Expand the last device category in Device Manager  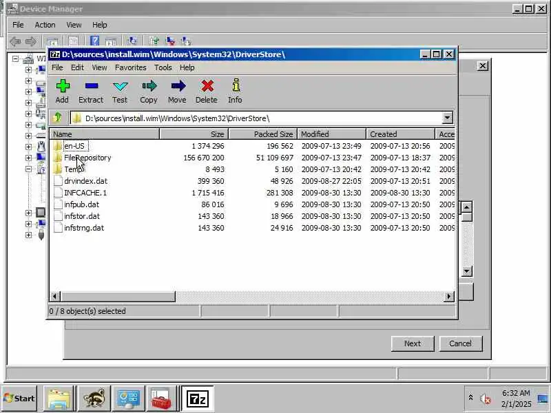(x=28, y=235)
